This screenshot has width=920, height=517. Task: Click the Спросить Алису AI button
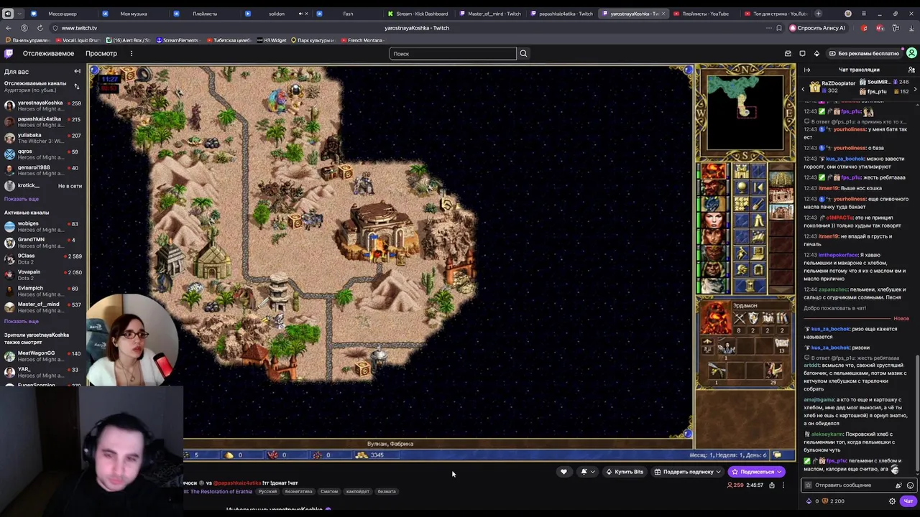coord(817,28)
